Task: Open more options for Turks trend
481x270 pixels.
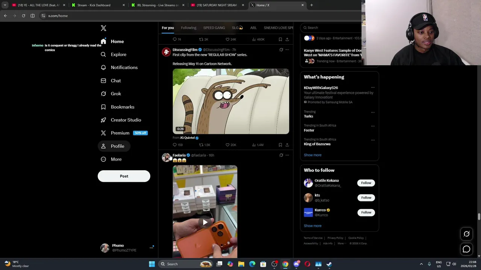Action: click(x=373, y=112)
